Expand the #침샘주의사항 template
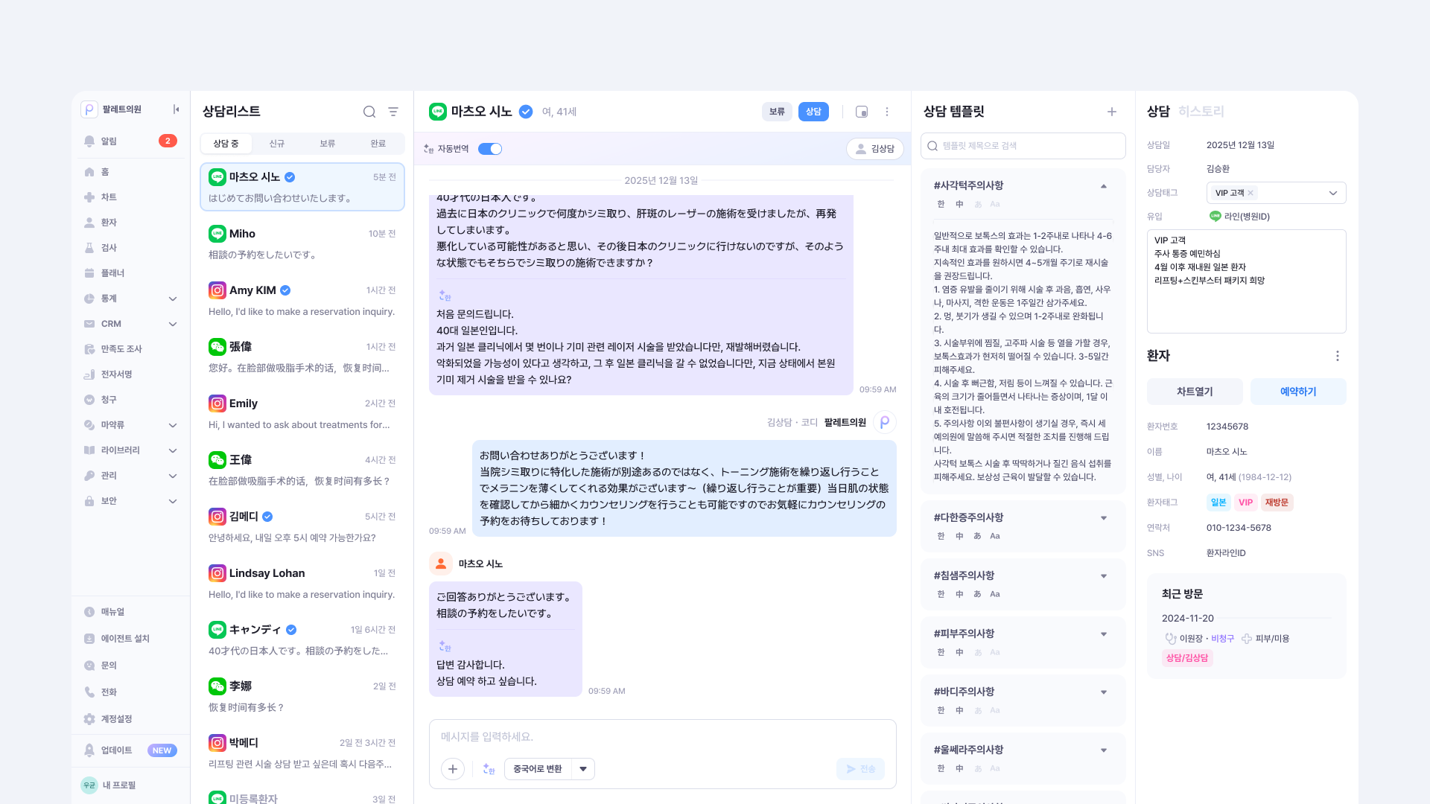 click(1104, 576)
